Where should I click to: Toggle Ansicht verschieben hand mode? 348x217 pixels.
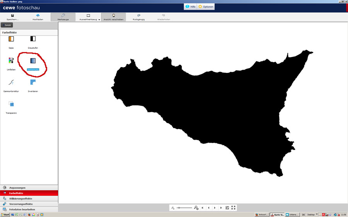tap(113, 17)
